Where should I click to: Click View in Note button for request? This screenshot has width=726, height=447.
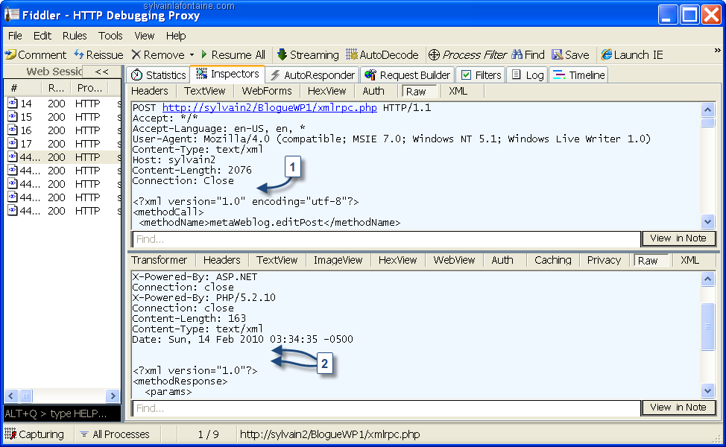click(x=678, y=238)
